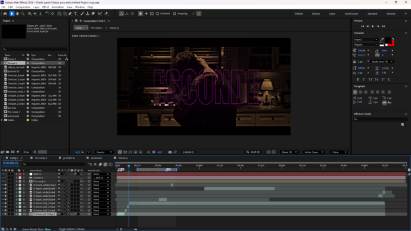The height and width of the screenshot is (231, 411).
Task: Click the Home icon in the toolbar
Action: coord(5,14)
